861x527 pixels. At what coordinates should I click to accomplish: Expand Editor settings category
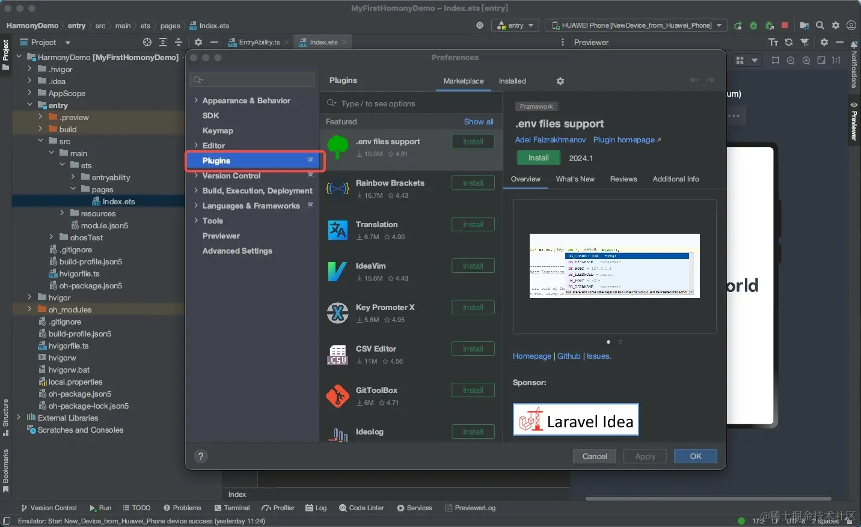pyautogui.click(x=196, y=145)
